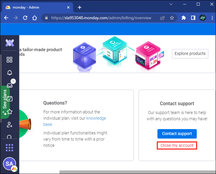Open the SA profile avatar
The image size is (216, 174).
click(x=9, y=164)
